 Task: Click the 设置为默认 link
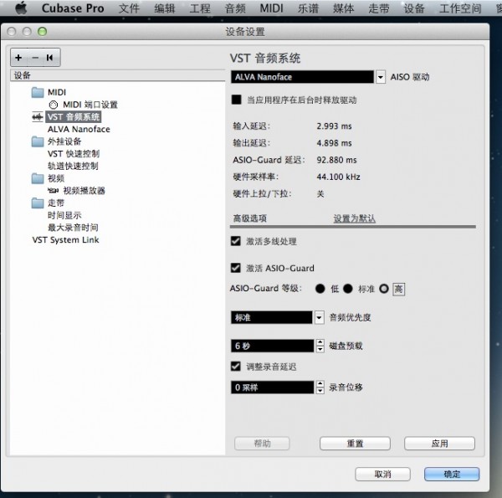[x=355, y=218]
